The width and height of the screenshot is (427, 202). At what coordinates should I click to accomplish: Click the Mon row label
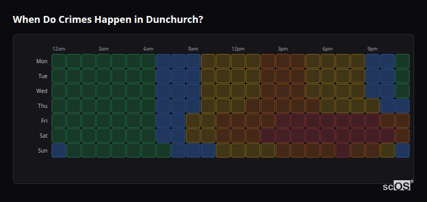tap(42, 61)
